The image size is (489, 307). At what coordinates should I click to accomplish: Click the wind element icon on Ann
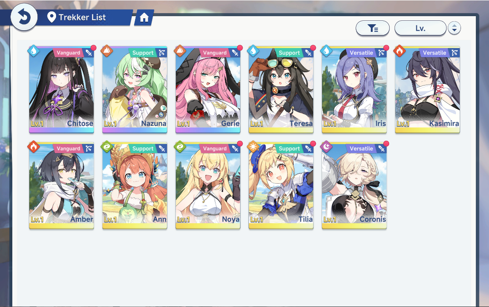pos(107,147)
